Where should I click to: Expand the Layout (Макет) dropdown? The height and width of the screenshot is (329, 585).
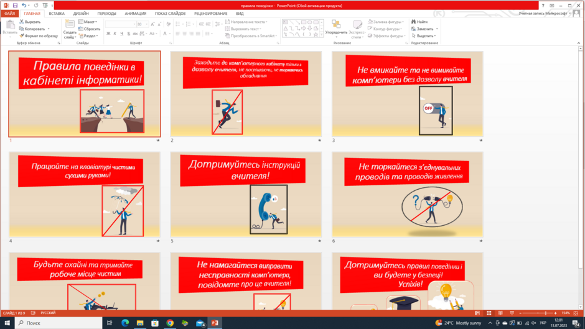point(88,22)
